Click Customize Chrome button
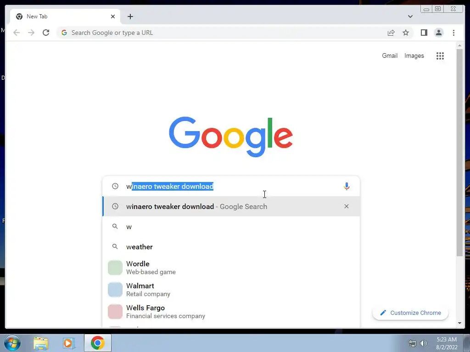Viewport: 470px width, 352px height. pos(410,313)
